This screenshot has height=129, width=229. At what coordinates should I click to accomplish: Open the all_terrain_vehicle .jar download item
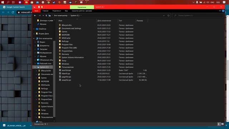pos(15,125)
